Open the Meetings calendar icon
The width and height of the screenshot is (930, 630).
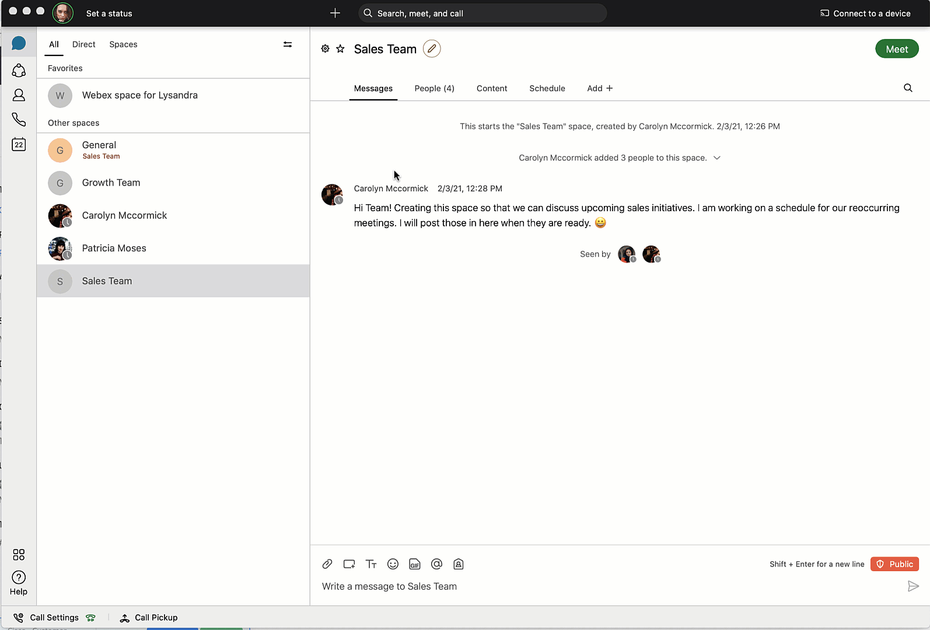tap(19, 144)
